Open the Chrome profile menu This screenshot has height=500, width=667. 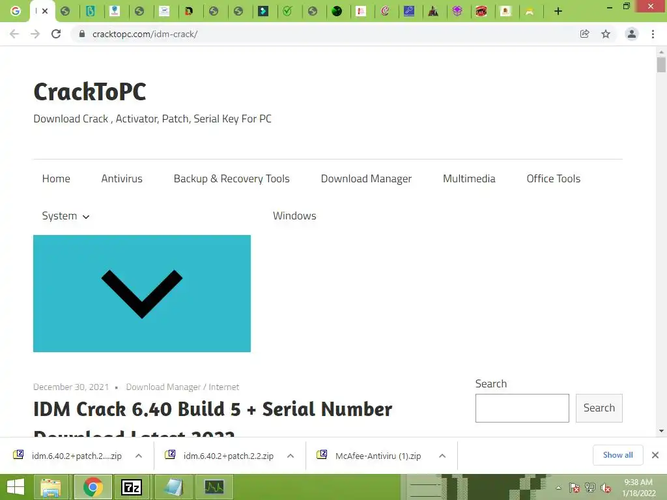[632, 34]
